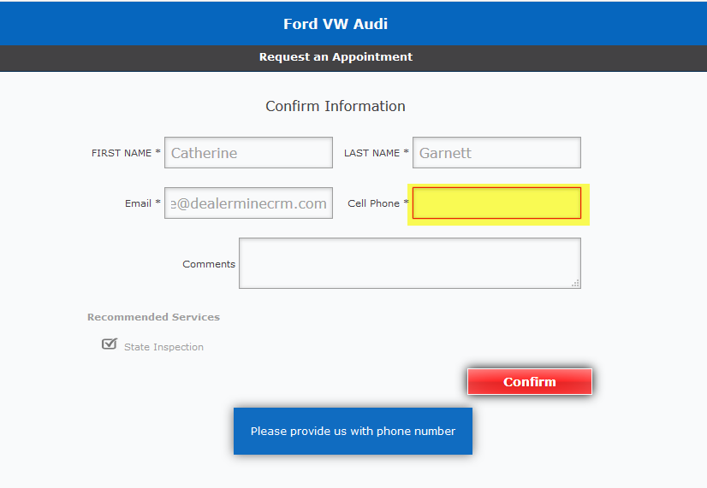Focus the Email address input box

pyautogui.click(x=248, y=203)
